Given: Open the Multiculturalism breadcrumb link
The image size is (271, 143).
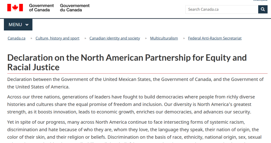Looking at the screenshot, I should (x=164, y=38).
